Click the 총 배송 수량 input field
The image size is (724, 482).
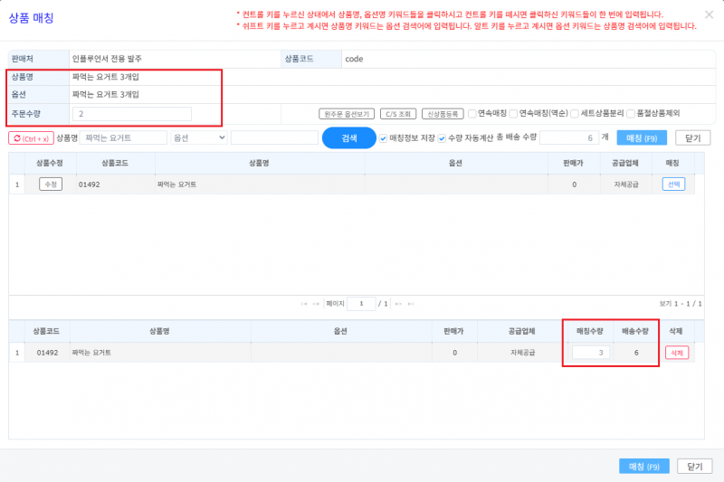(569, 138)
